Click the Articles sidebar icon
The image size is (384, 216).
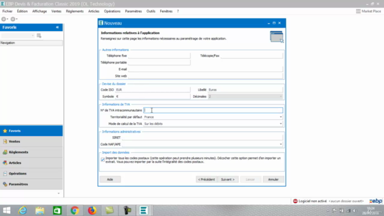click(5, 163)
